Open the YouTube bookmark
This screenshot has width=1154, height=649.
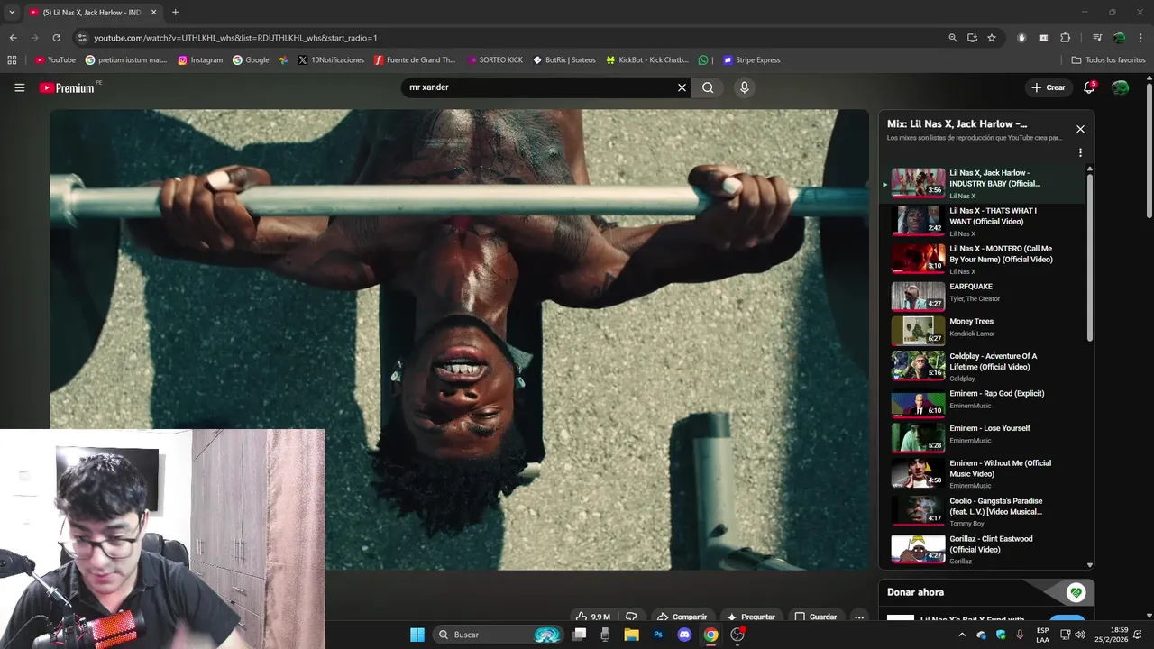click(55, 60)
